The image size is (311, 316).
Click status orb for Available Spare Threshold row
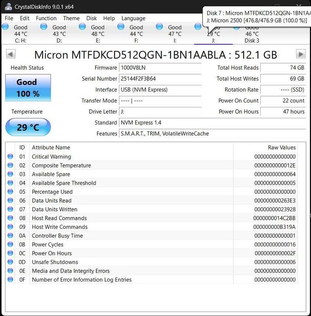pos(10,183)
